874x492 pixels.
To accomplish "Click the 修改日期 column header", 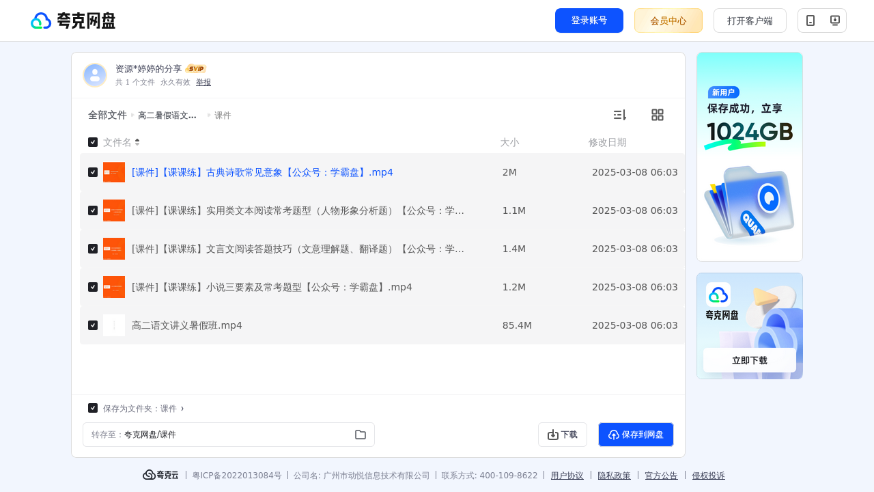I will pos(608,142).
